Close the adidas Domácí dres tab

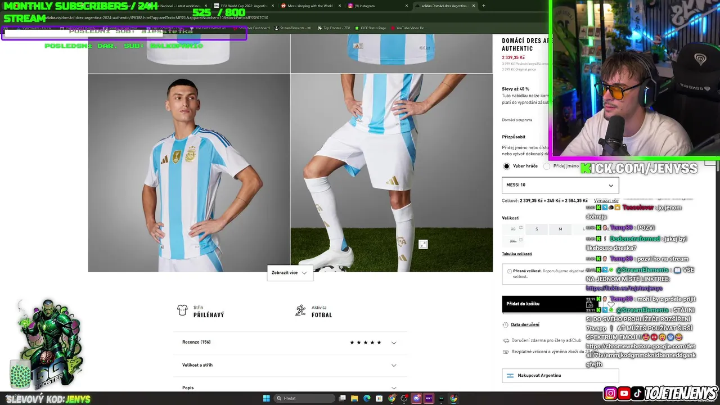(x=474, y=6)
